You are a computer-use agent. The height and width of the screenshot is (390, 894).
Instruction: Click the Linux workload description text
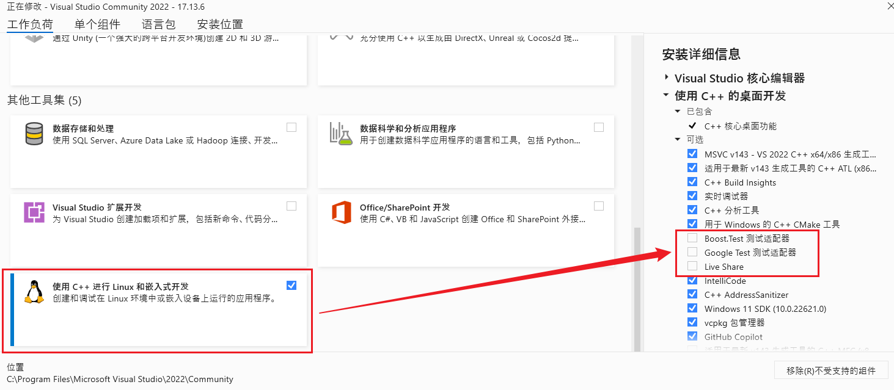coord(165,299)
